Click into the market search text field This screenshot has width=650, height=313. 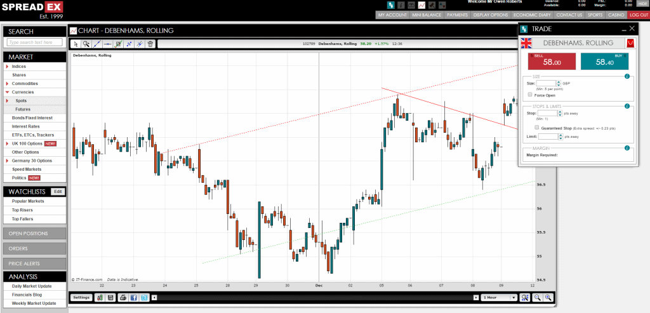pyautogui.click(x=35, y=43)
